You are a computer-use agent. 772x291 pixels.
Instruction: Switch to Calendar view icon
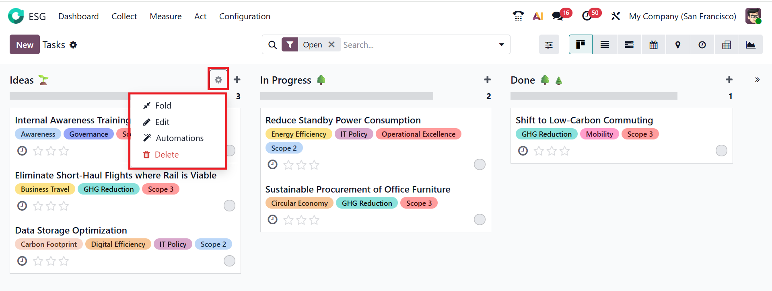pyautogui.click(x=653, y=45)
